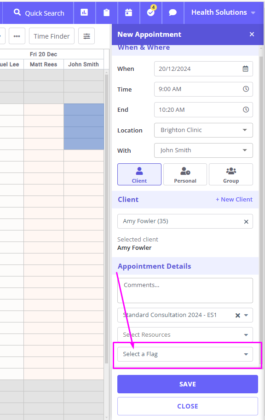Open the Health Solutions account menu
This screenshot has width=265, height=420.
click(x=223, y=12)
